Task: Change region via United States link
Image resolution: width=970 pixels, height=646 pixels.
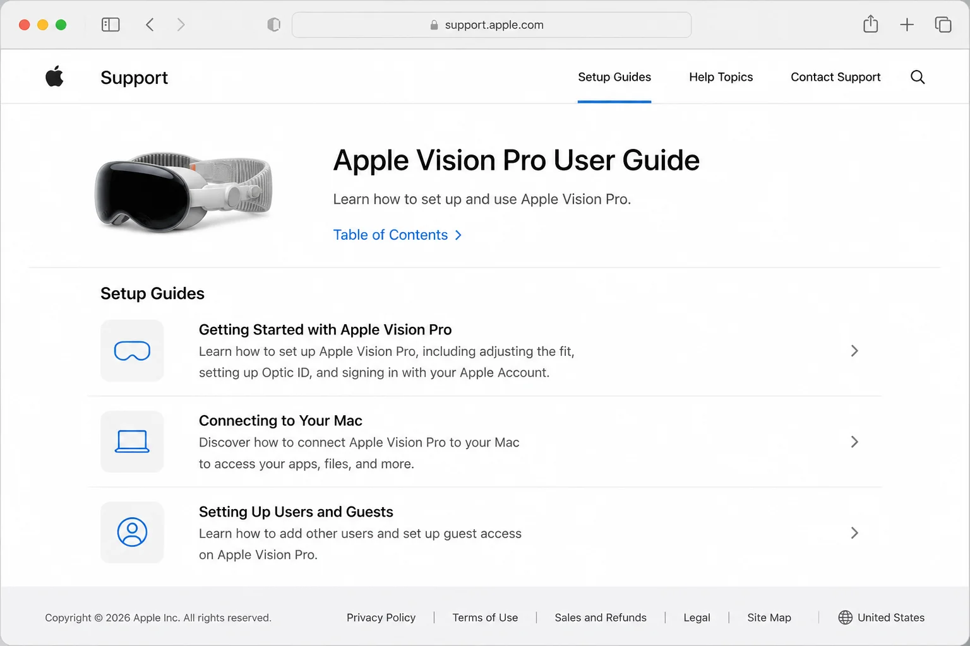Action: point(890,618)
